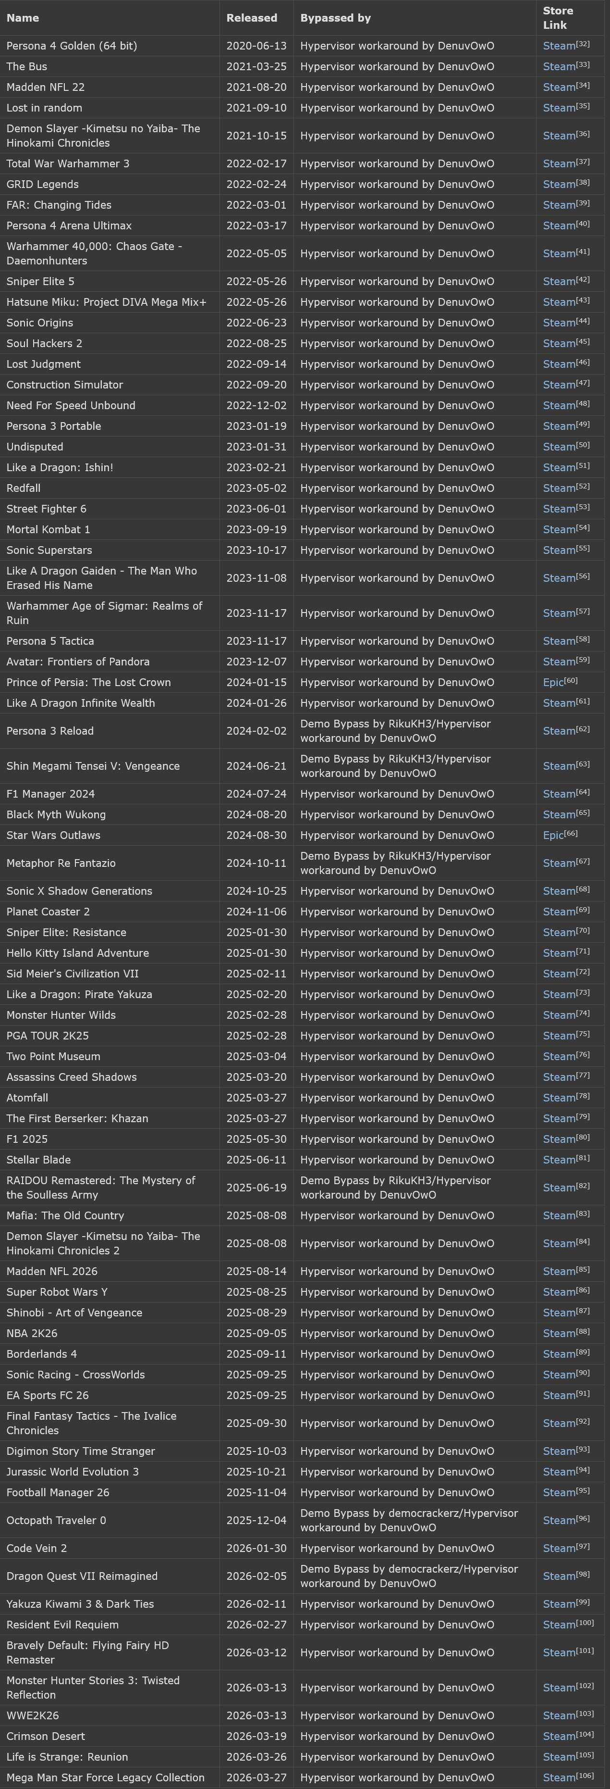The width and height of the screenshot is (610, 1789).
Task: Open Steam link for Redfall
Action: [559, 489]
